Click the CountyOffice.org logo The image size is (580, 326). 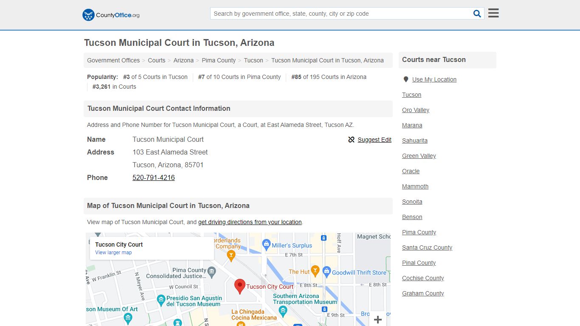pyautogui.click(x=111, y=15)
